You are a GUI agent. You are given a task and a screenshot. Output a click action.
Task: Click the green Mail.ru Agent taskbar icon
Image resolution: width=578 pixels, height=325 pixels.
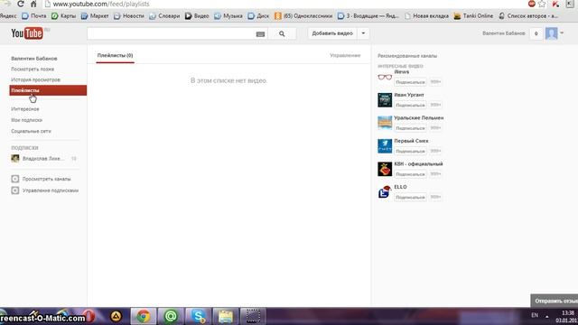pyautogui.click(x=171, y=316)
